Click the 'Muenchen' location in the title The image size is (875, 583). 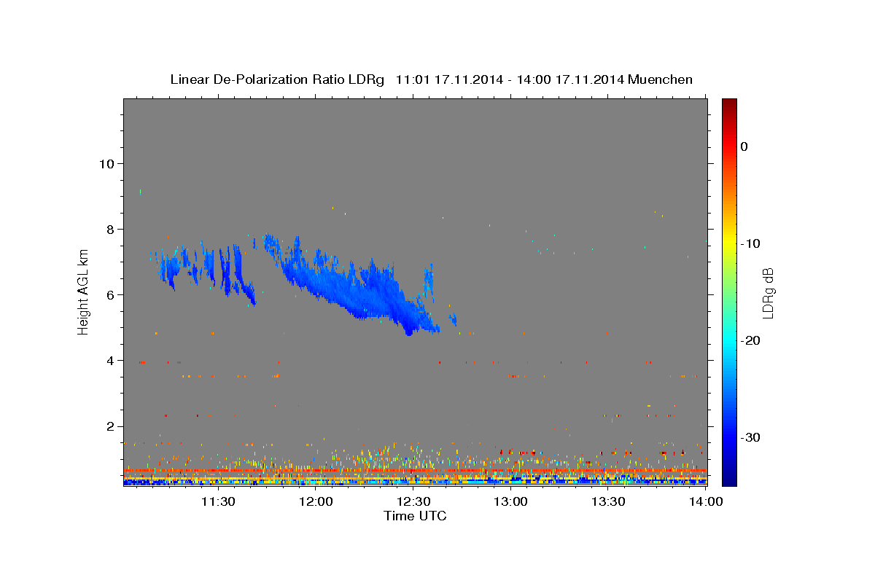[x=661, y=79]
